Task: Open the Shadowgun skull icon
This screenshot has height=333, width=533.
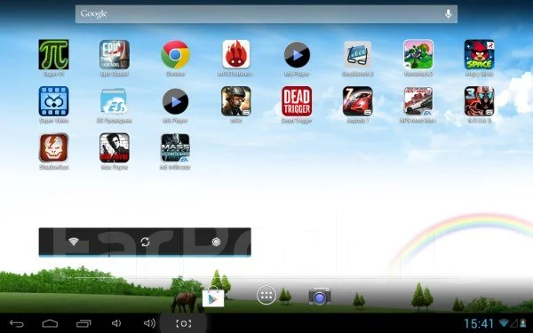Action: [53, 147]
